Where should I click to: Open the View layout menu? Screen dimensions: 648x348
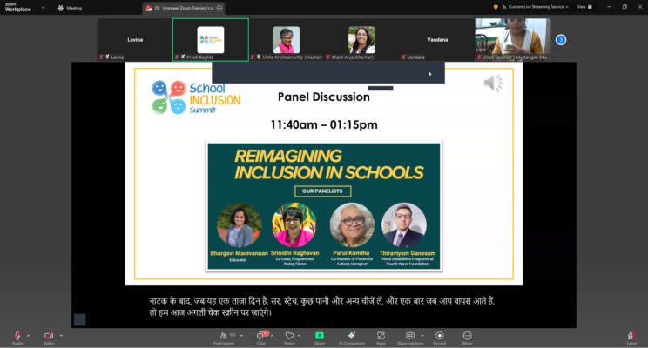pos(584,7)
